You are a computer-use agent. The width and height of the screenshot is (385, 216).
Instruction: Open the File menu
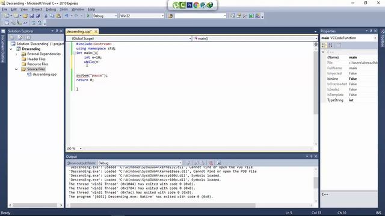pos(4,10)
